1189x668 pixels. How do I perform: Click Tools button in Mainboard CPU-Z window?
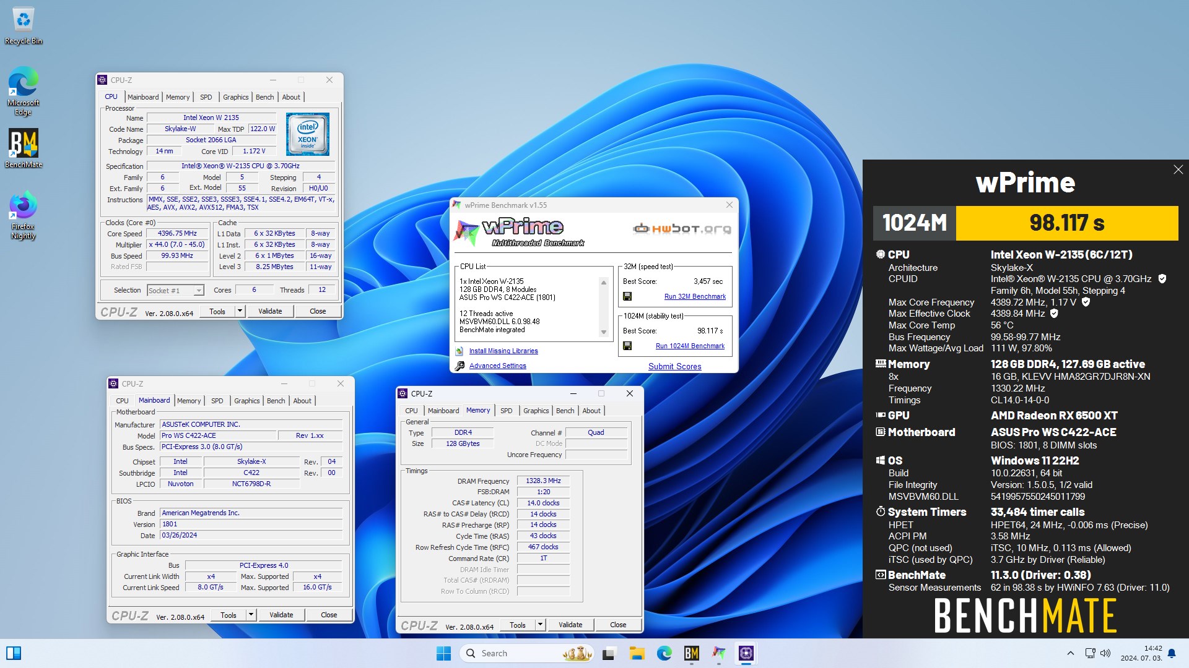(x=229, y=615)
